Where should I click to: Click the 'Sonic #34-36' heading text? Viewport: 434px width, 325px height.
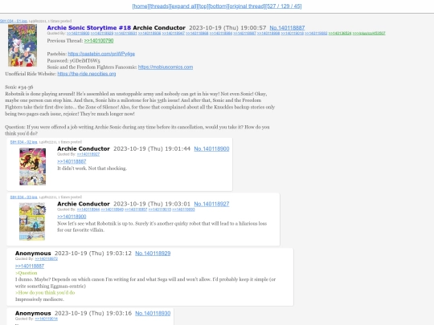pyautogui.click(x=19, y=87)
